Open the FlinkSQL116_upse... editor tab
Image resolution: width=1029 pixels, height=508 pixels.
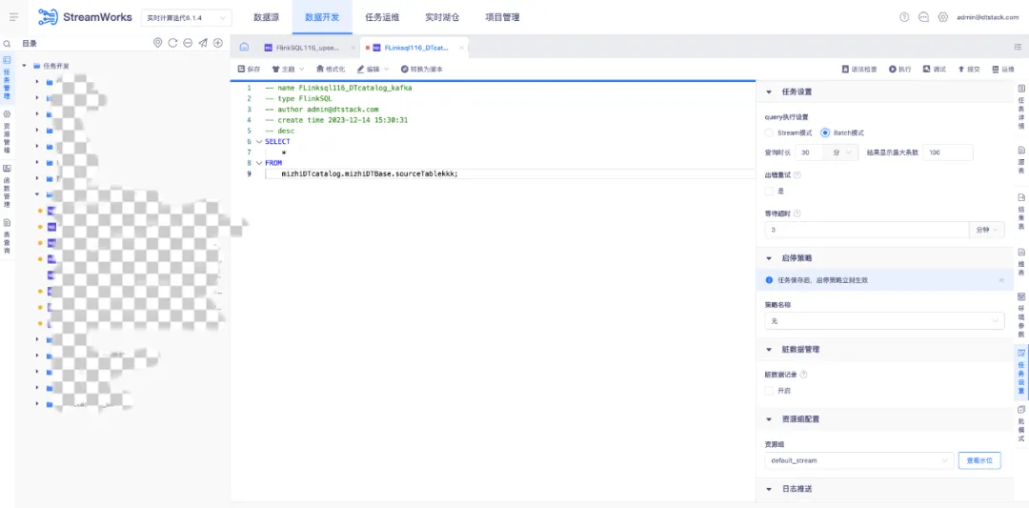tap(308, 48)
